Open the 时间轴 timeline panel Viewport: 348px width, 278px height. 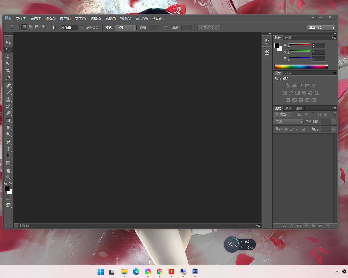click(x=24, y=226)
